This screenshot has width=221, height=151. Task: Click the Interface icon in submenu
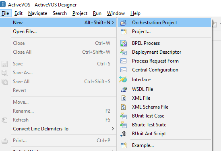[x=123, y=80]
